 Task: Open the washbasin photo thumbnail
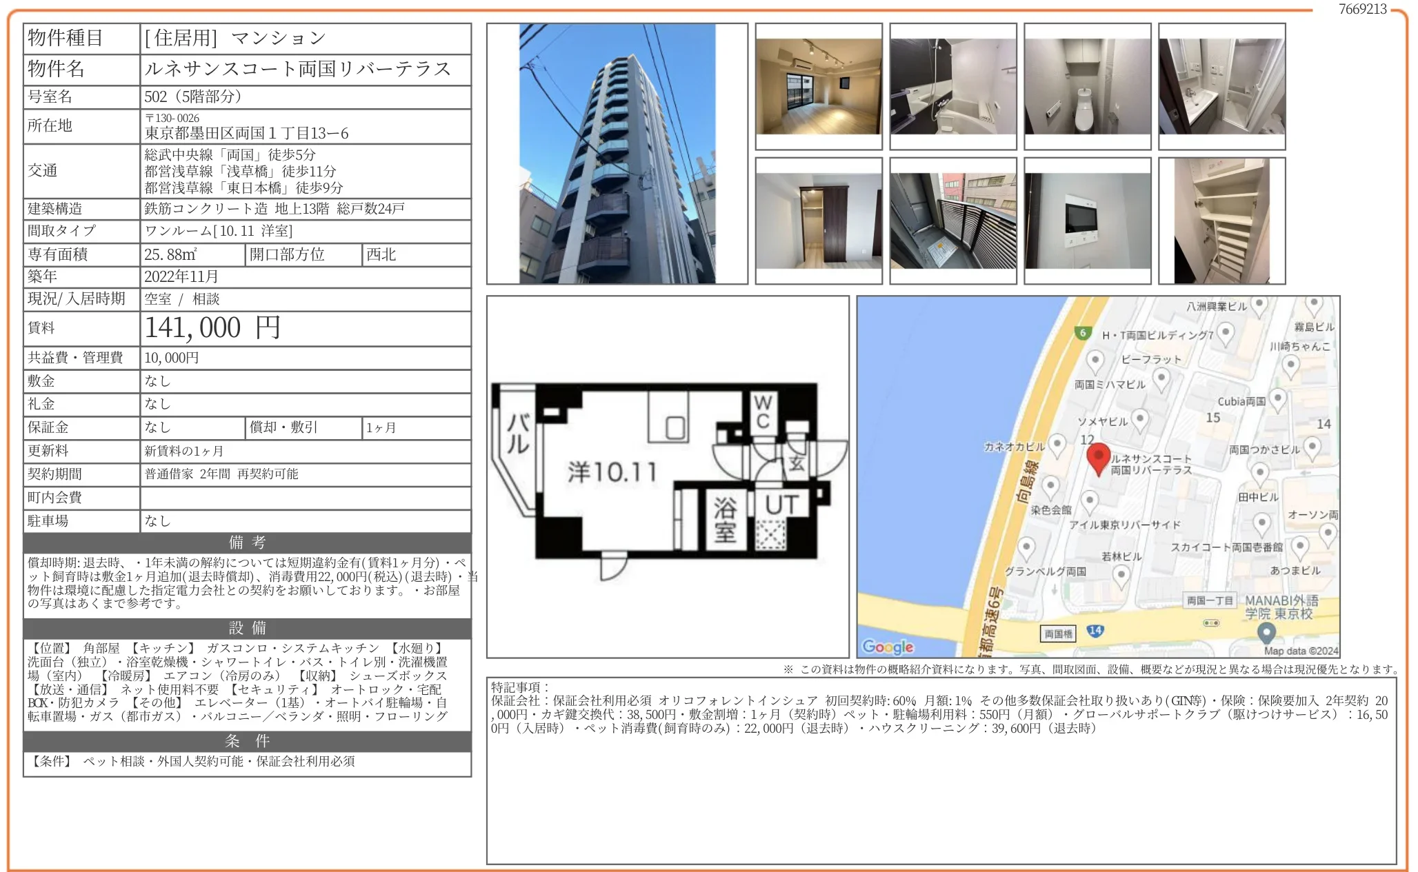click(1221, 87)
